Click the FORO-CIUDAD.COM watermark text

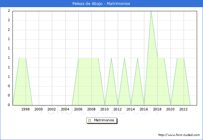101,110
